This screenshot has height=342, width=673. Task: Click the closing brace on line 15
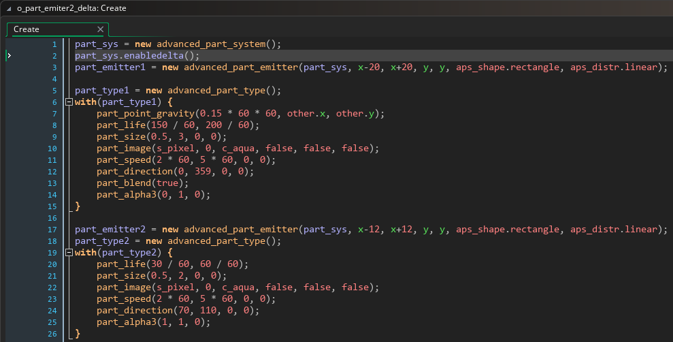pyautogui.click(x=78, y=206)
